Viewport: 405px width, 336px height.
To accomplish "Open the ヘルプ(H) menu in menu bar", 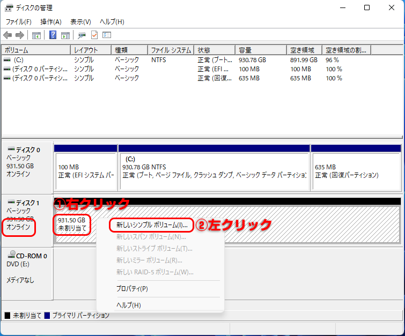I will (x=112, y=22).
